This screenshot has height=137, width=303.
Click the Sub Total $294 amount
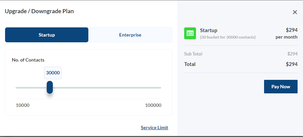[x=293, y=54]
